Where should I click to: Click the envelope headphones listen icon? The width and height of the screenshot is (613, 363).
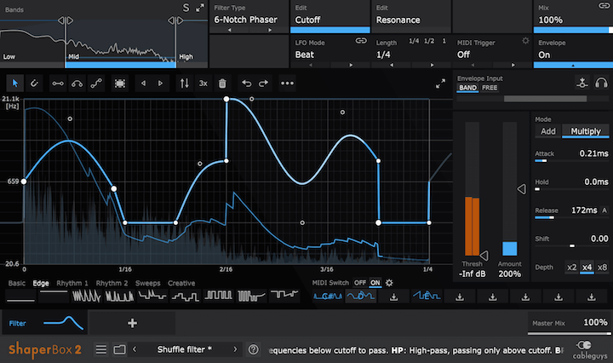[x=601, y=83]
